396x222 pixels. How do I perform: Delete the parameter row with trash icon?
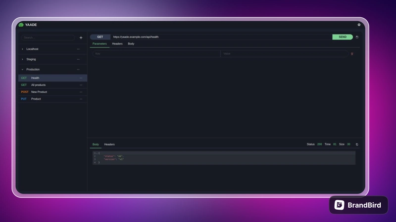point(352,54)
